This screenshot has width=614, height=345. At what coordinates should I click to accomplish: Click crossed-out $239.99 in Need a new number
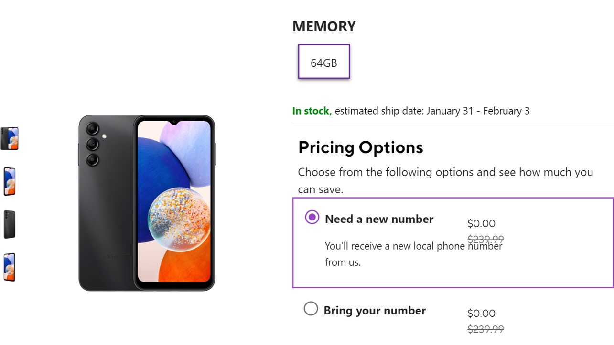(x=485, y=239)
